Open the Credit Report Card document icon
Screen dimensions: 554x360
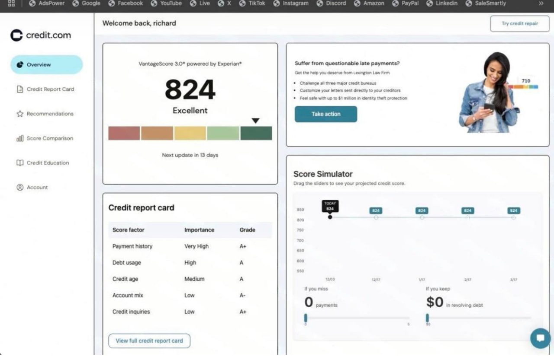coord(20,89)
